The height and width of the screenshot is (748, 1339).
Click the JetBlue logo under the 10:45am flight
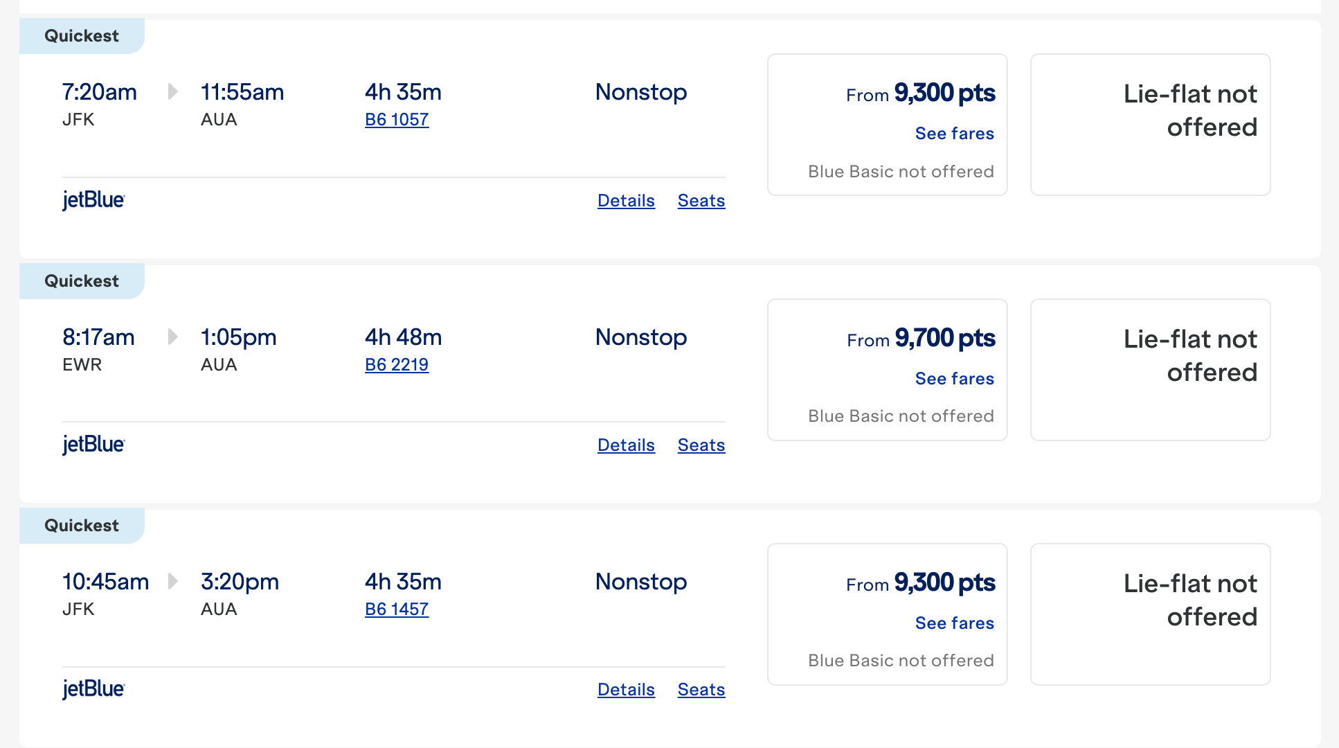[x=93, y=689]
